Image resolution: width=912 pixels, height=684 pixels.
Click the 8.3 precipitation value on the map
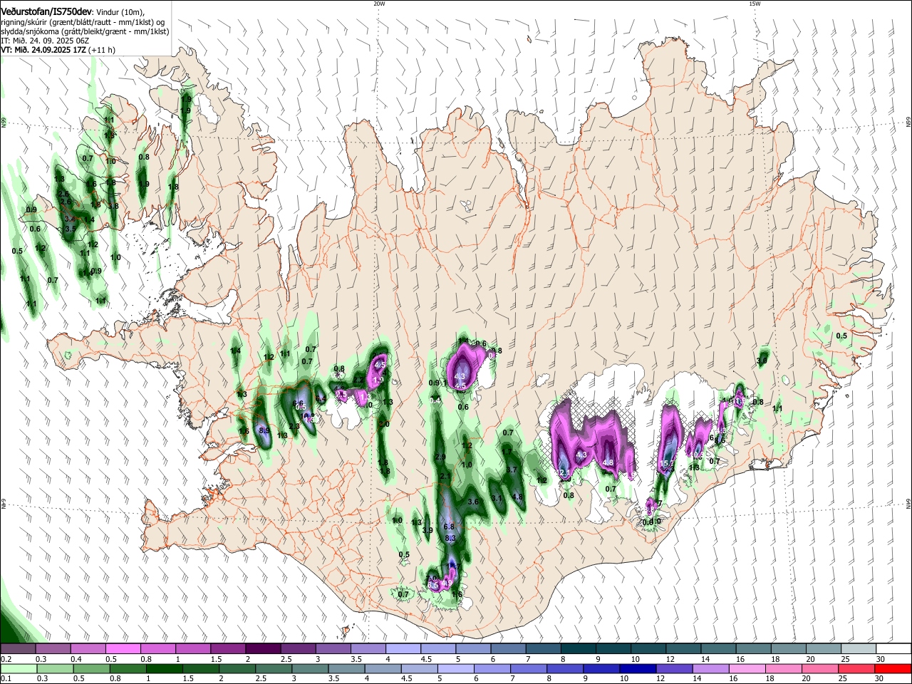[x=450, y=538]
